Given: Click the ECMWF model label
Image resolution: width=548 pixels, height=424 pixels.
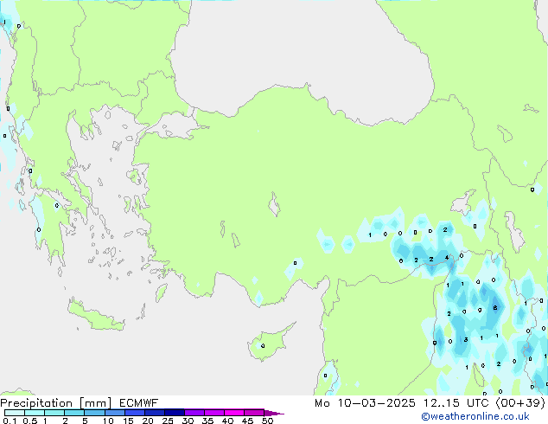Looking at the screenshot, I should coord(138,403).
